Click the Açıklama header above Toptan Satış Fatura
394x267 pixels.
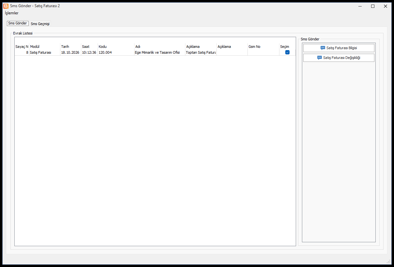pos(201,47)
